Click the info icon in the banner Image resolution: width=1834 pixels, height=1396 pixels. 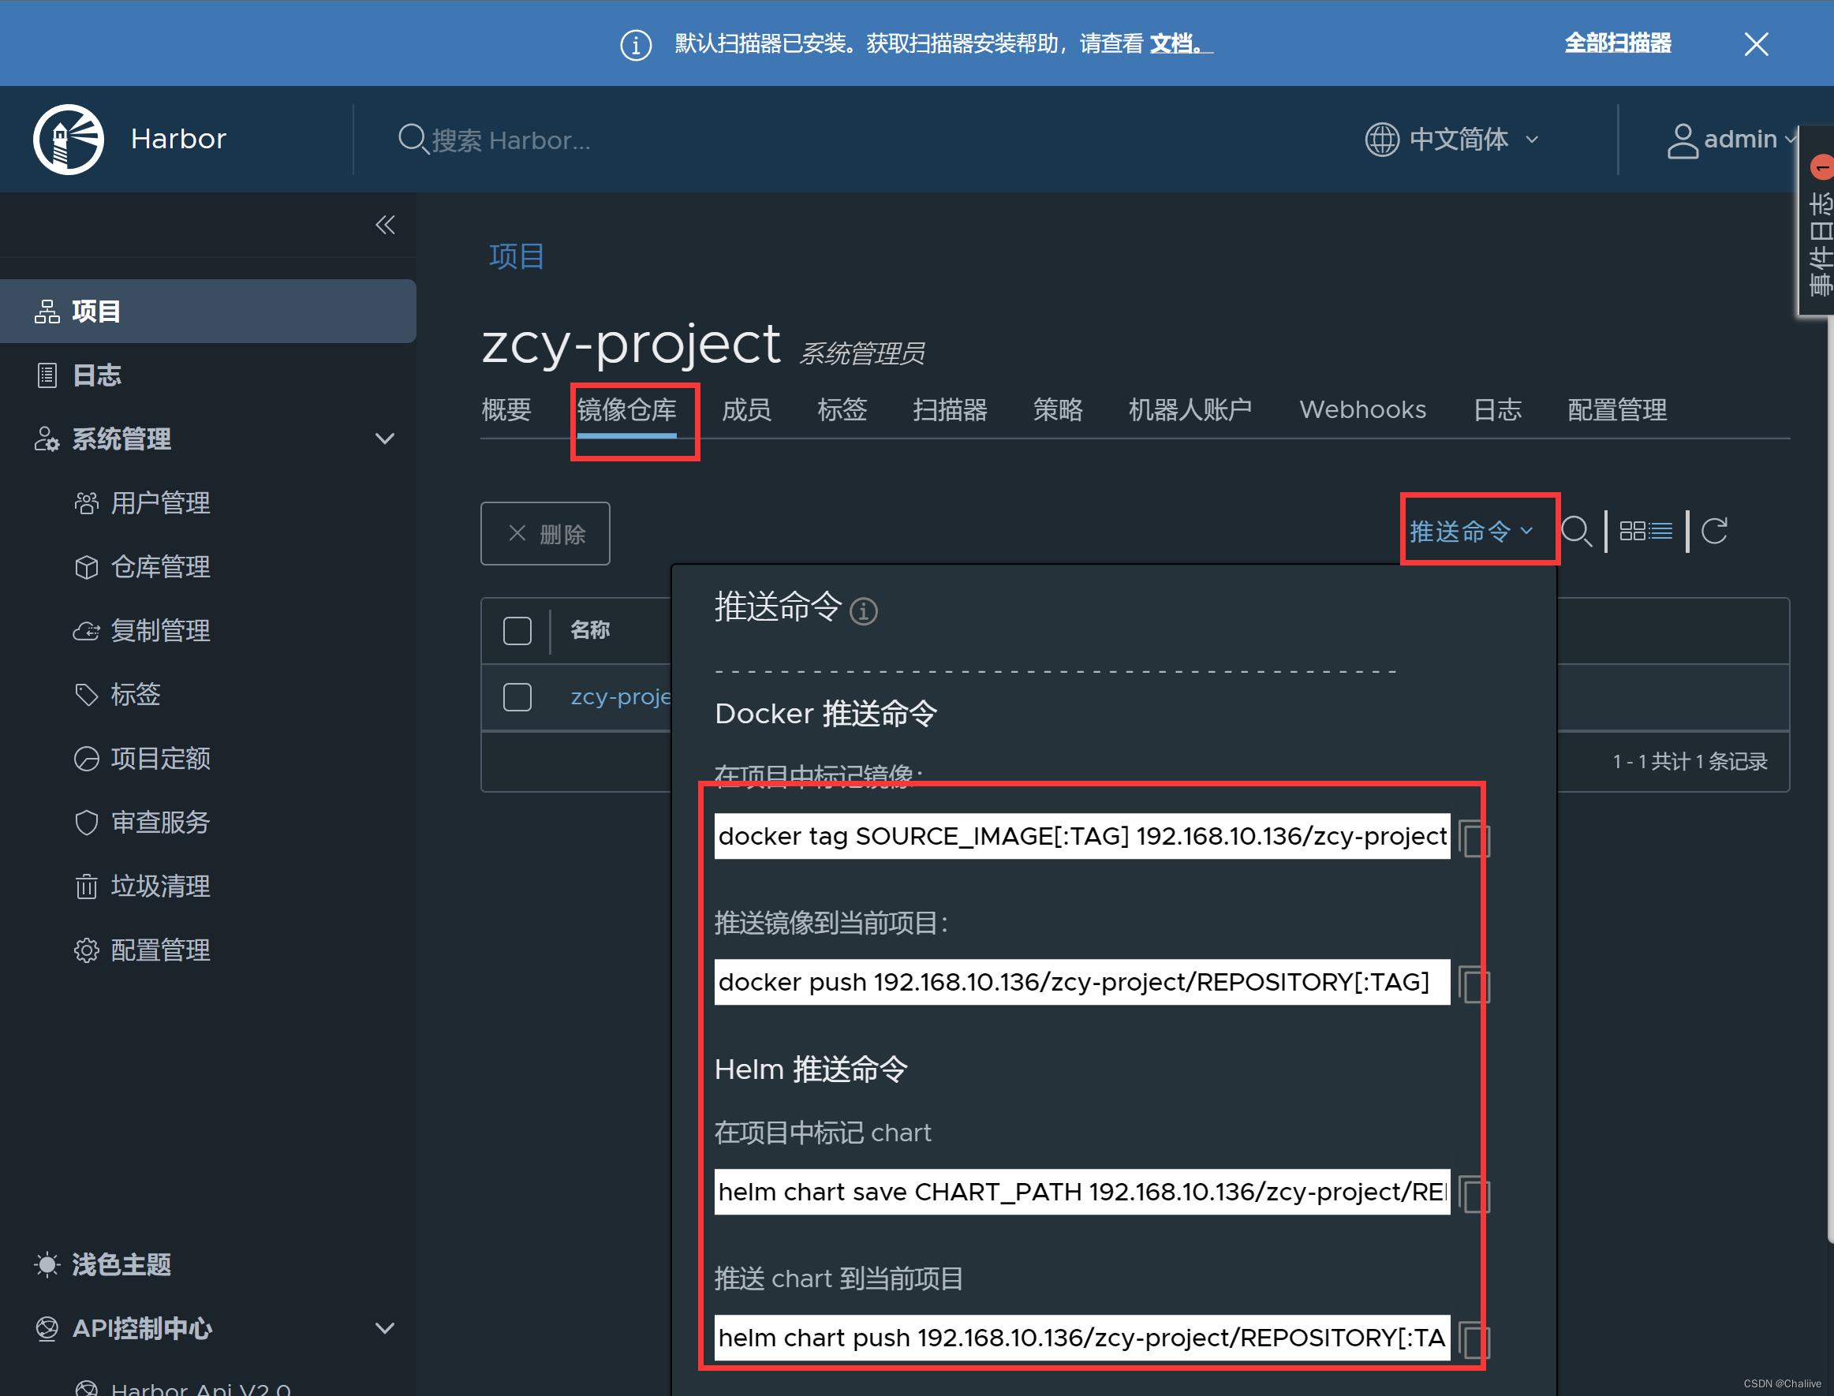click(636, 45)
